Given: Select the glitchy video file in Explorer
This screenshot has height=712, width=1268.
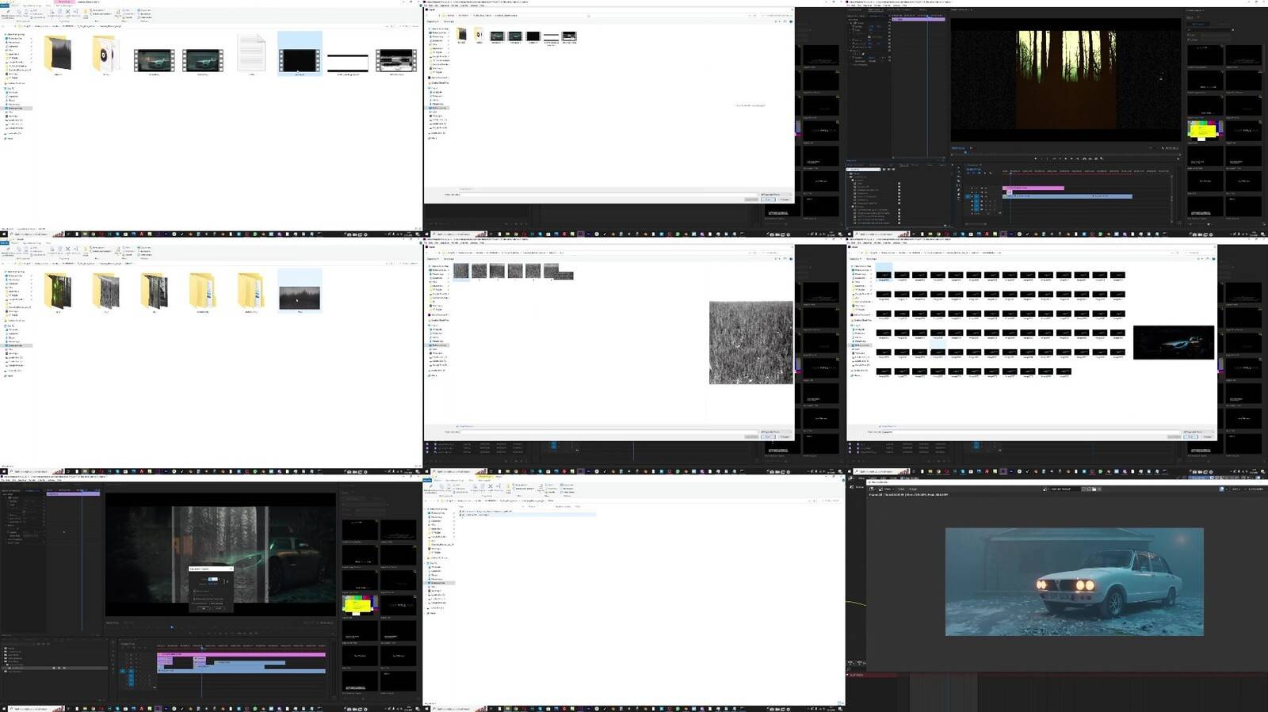Looking at the screenshot, I should pyautogui.click(x=396, y=60).
